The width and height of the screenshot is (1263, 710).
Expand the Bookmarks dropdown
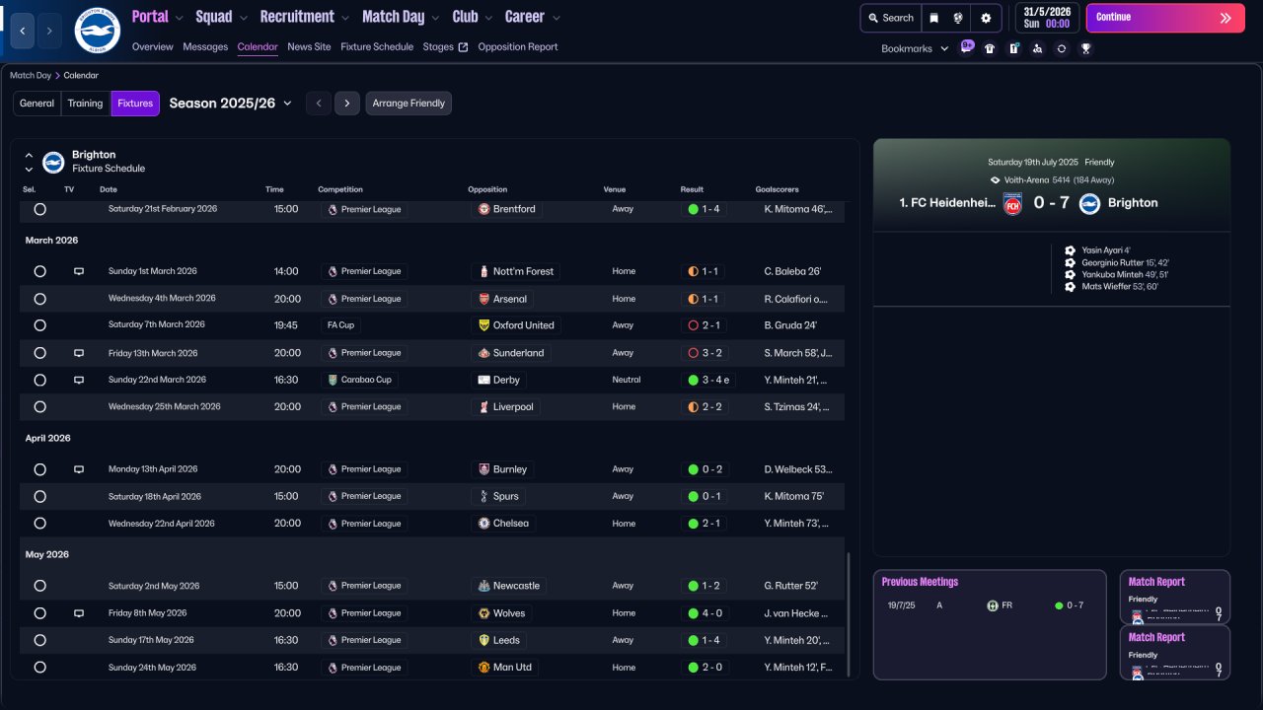[x=915, y=48]
